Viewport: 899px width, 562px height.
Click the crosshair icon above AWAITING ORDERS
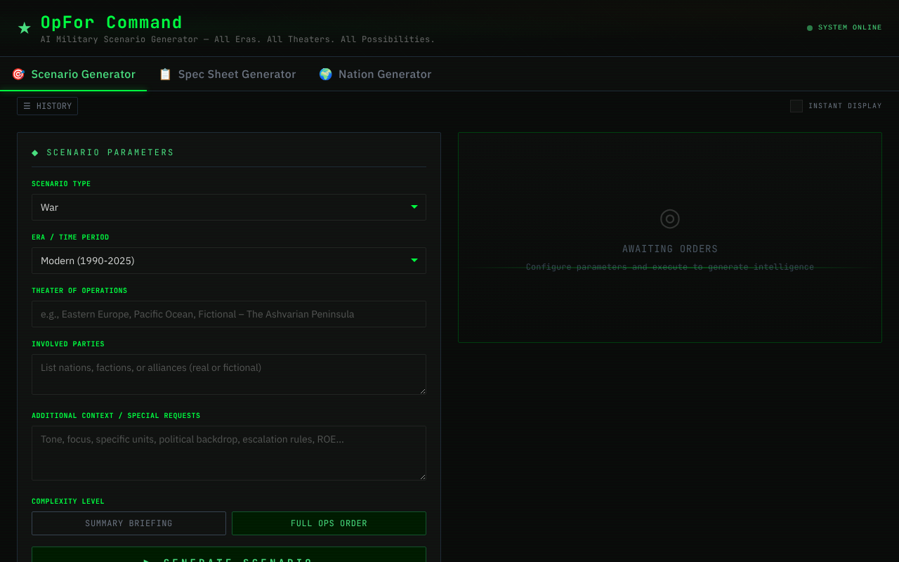669,218
